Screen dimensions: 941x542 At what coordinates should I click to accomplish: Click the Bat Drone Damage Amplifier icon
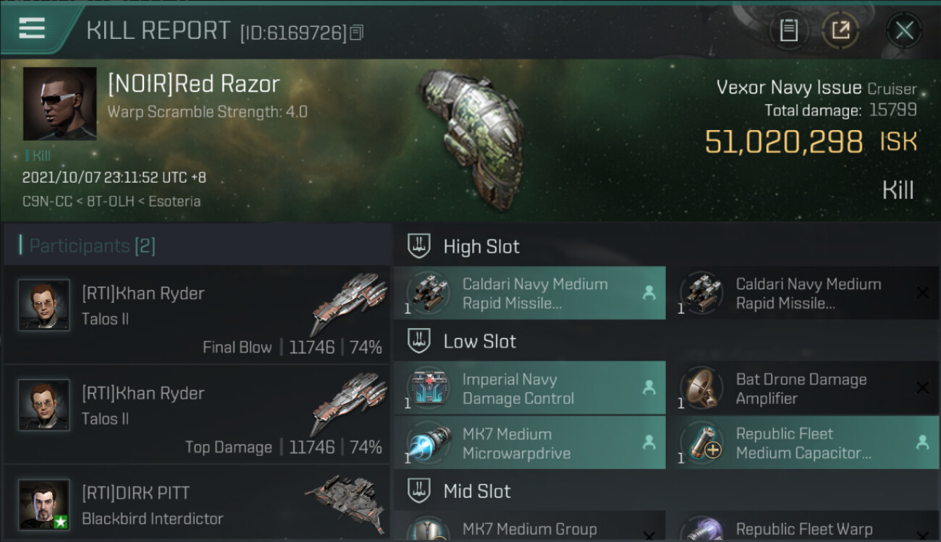point(702,388)
